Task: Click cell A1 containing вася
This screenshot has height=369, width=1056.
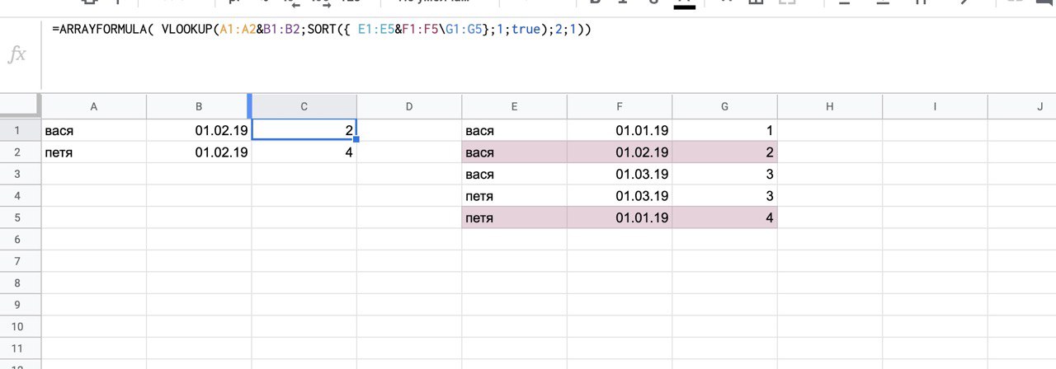Action: pos(94,130)
